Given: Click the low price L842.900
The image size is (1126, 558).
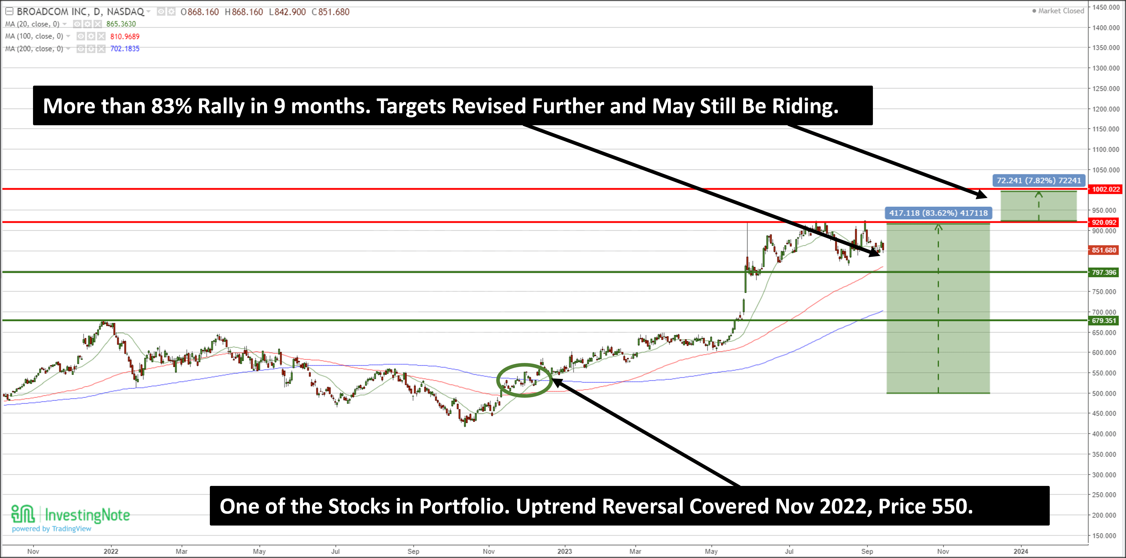Looking at the screenshot, I should click(x=287, y=12).
